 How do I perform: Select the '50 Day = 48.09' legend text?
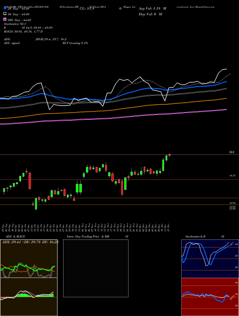[x=19, y=14]
